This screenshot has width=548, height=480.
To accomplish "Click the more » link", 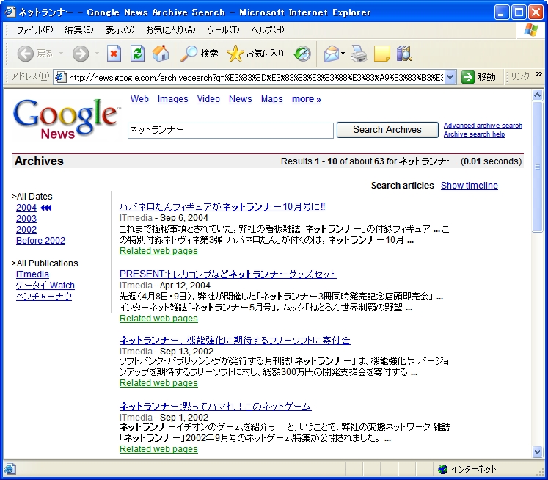I will click(x=306, y=99).
